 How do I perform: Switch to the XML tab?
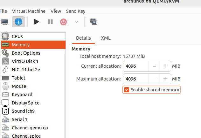click(x=106, y=38)
